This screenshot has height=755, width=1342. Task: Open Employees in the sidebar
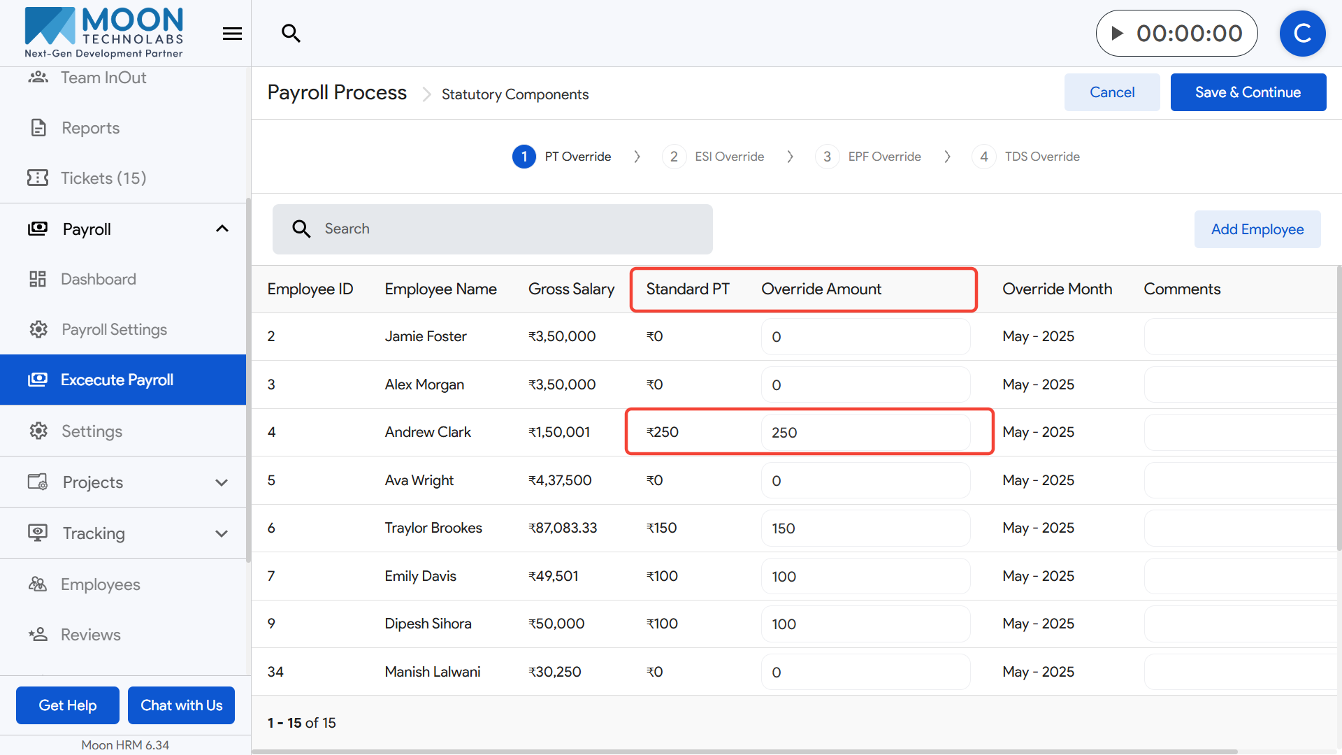(x=100, y=584)
